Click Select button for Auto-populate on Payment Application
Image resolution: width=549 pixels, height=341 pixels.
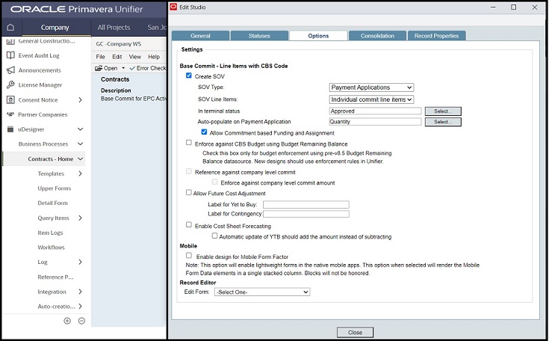tap(443, 122)
